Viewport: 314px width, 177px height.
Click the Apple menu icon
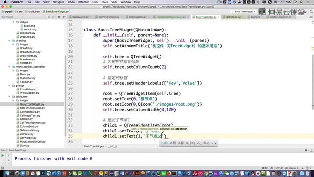click(5, 2)
